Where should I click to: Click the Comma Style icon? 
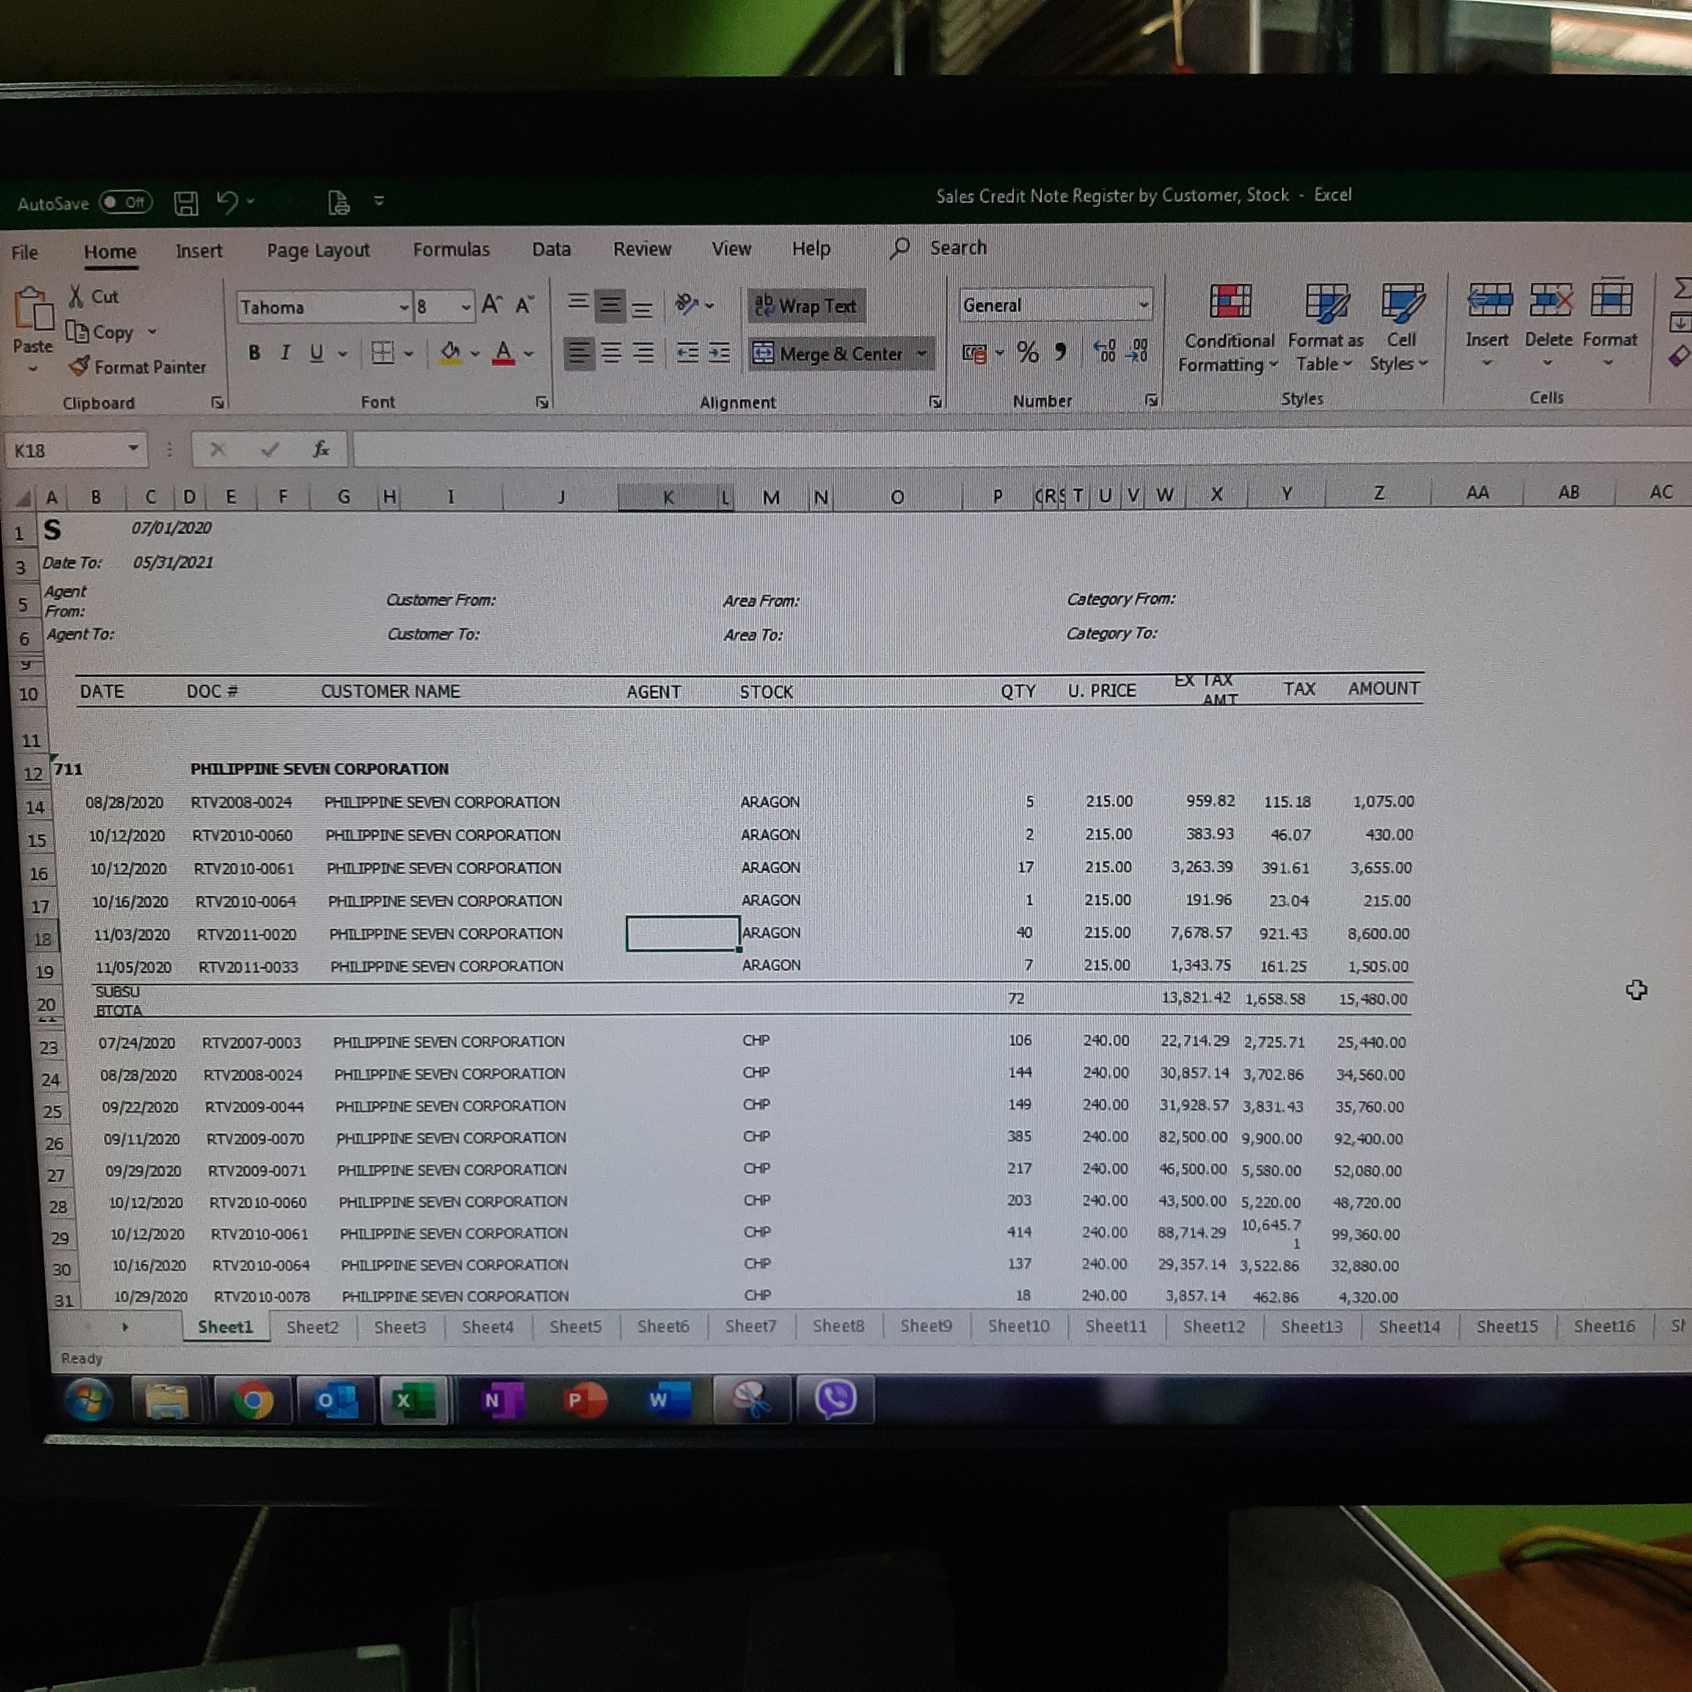pyautogui.click(x=1060, y=352)
